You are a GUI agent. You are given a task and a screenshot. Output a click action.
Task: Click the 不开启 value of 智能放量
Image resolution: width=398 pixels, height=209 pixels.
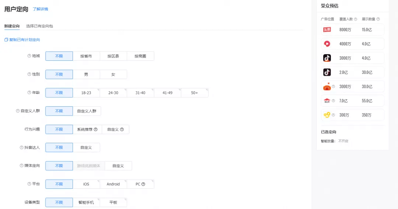click(x=343, y=141)
